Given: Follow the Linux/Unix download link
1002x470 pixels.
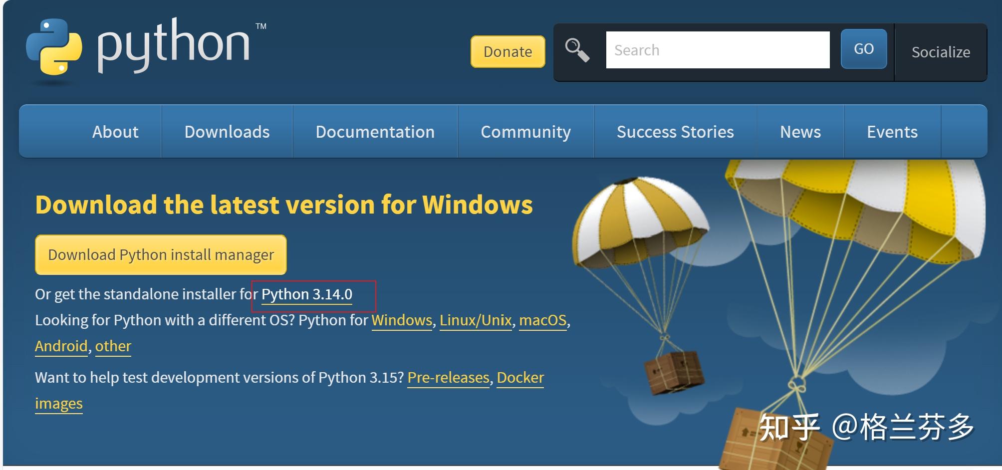Looking at the screenshot, I should (476, 320).
